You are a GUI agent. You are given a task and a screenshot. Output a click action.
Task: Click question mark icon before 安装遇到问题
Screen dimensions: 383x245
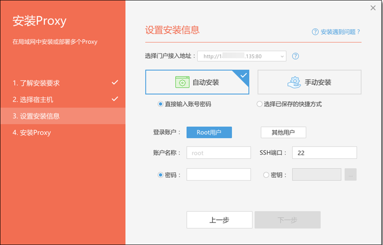[315, 32]
